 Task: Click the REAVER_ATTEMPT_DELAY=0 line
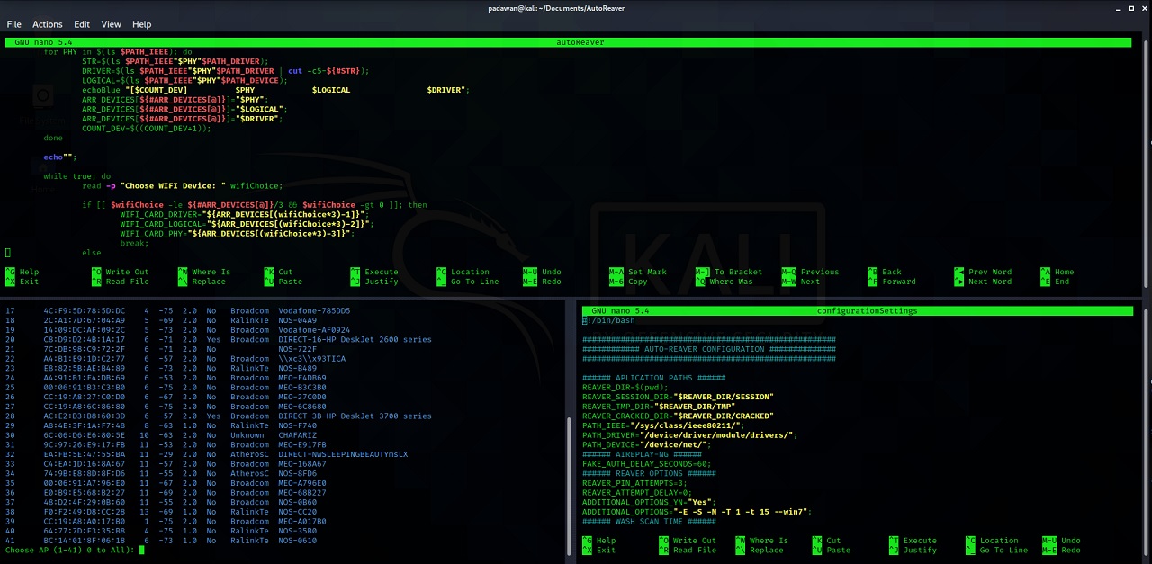pyautogui.click(x=636, y=492)
